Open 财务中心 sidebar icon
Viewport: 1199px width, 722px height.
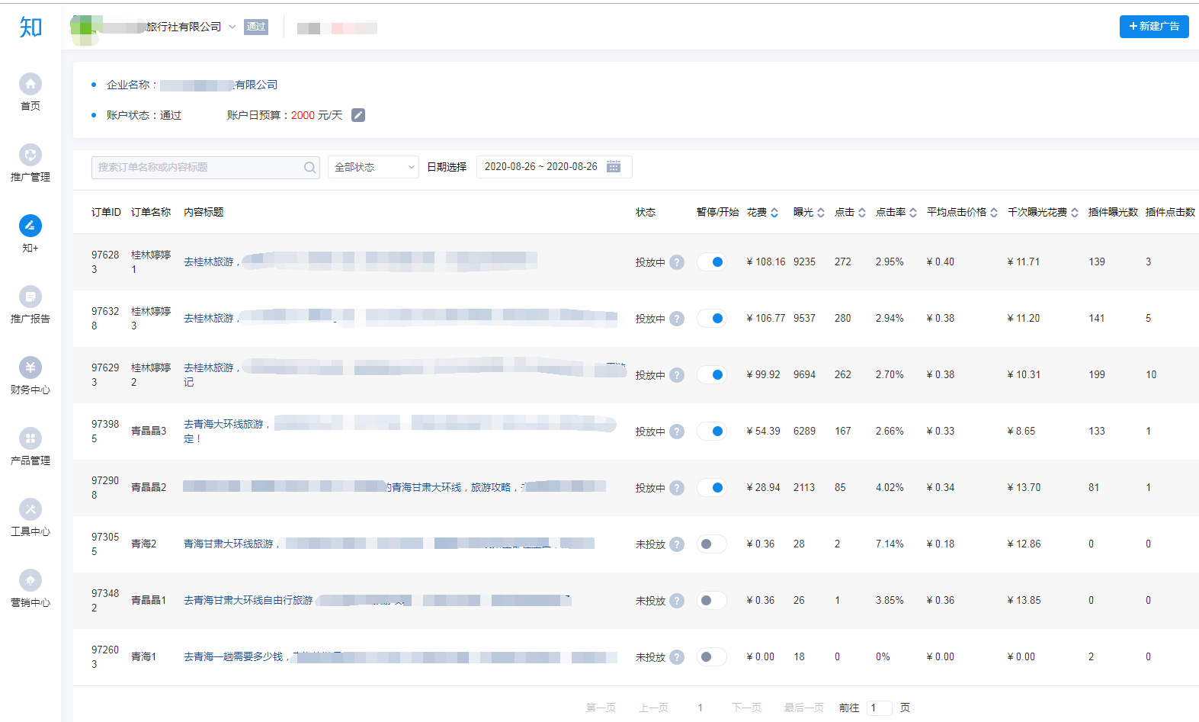(x=30, y=367)
